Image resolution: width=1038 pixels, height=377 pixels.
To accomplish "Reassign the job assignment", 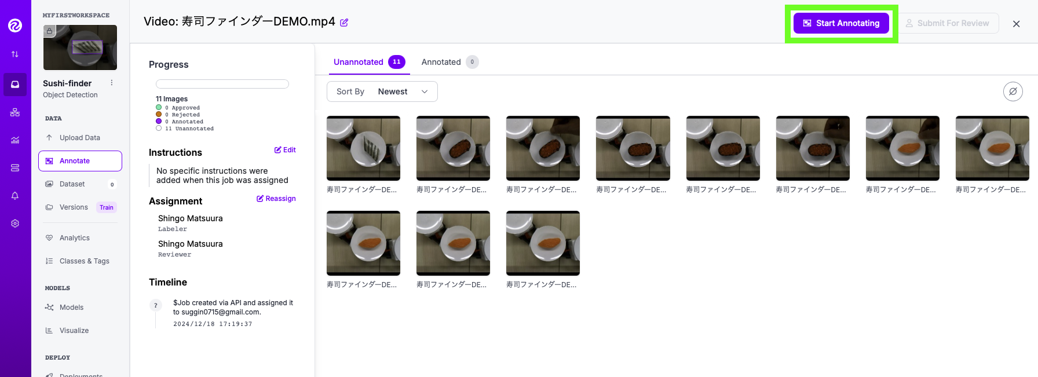I will 276,199.
